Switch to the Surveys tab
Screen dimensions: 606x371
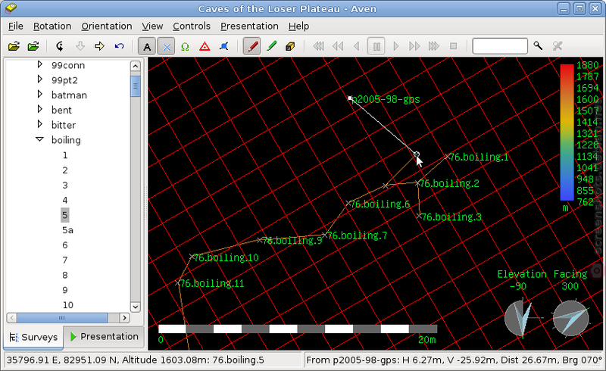(33, 337)
